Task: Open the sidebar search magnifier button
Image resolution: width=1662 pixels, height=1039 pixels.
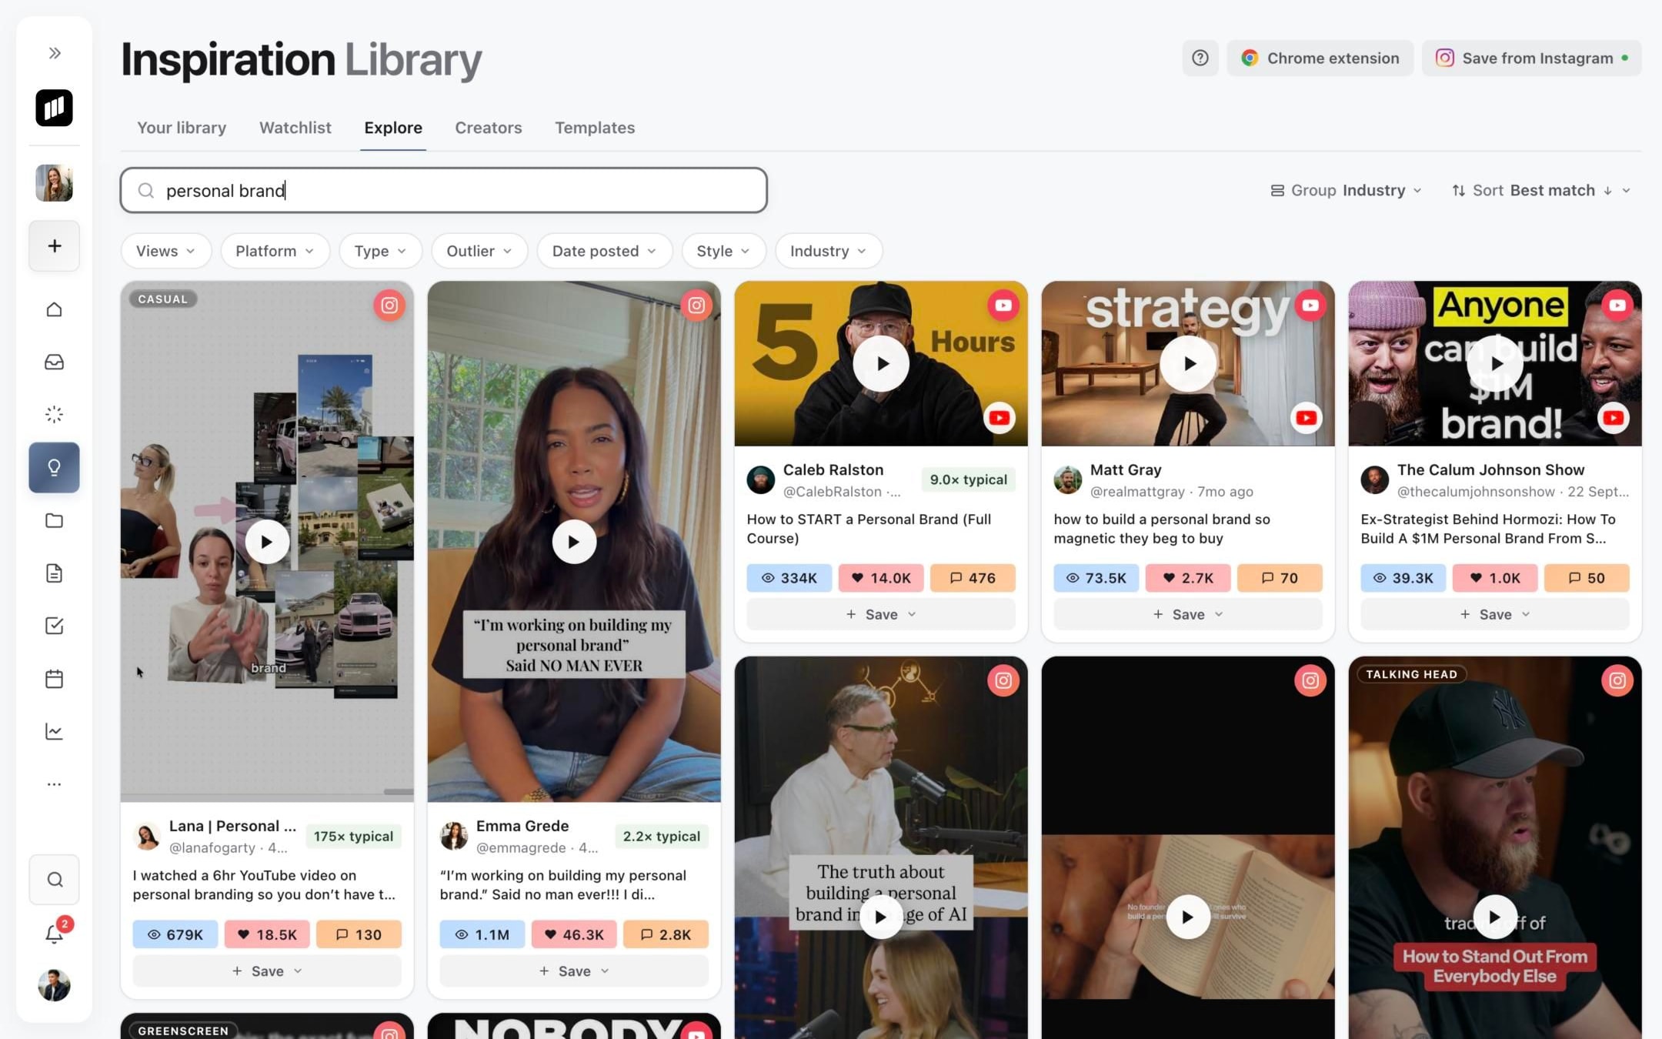Action: click(54, 880)
